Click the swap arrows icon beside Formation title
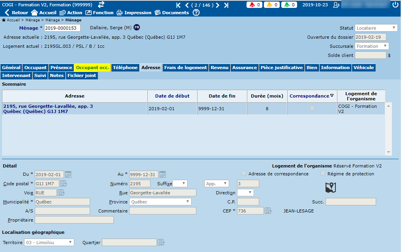 101,4
